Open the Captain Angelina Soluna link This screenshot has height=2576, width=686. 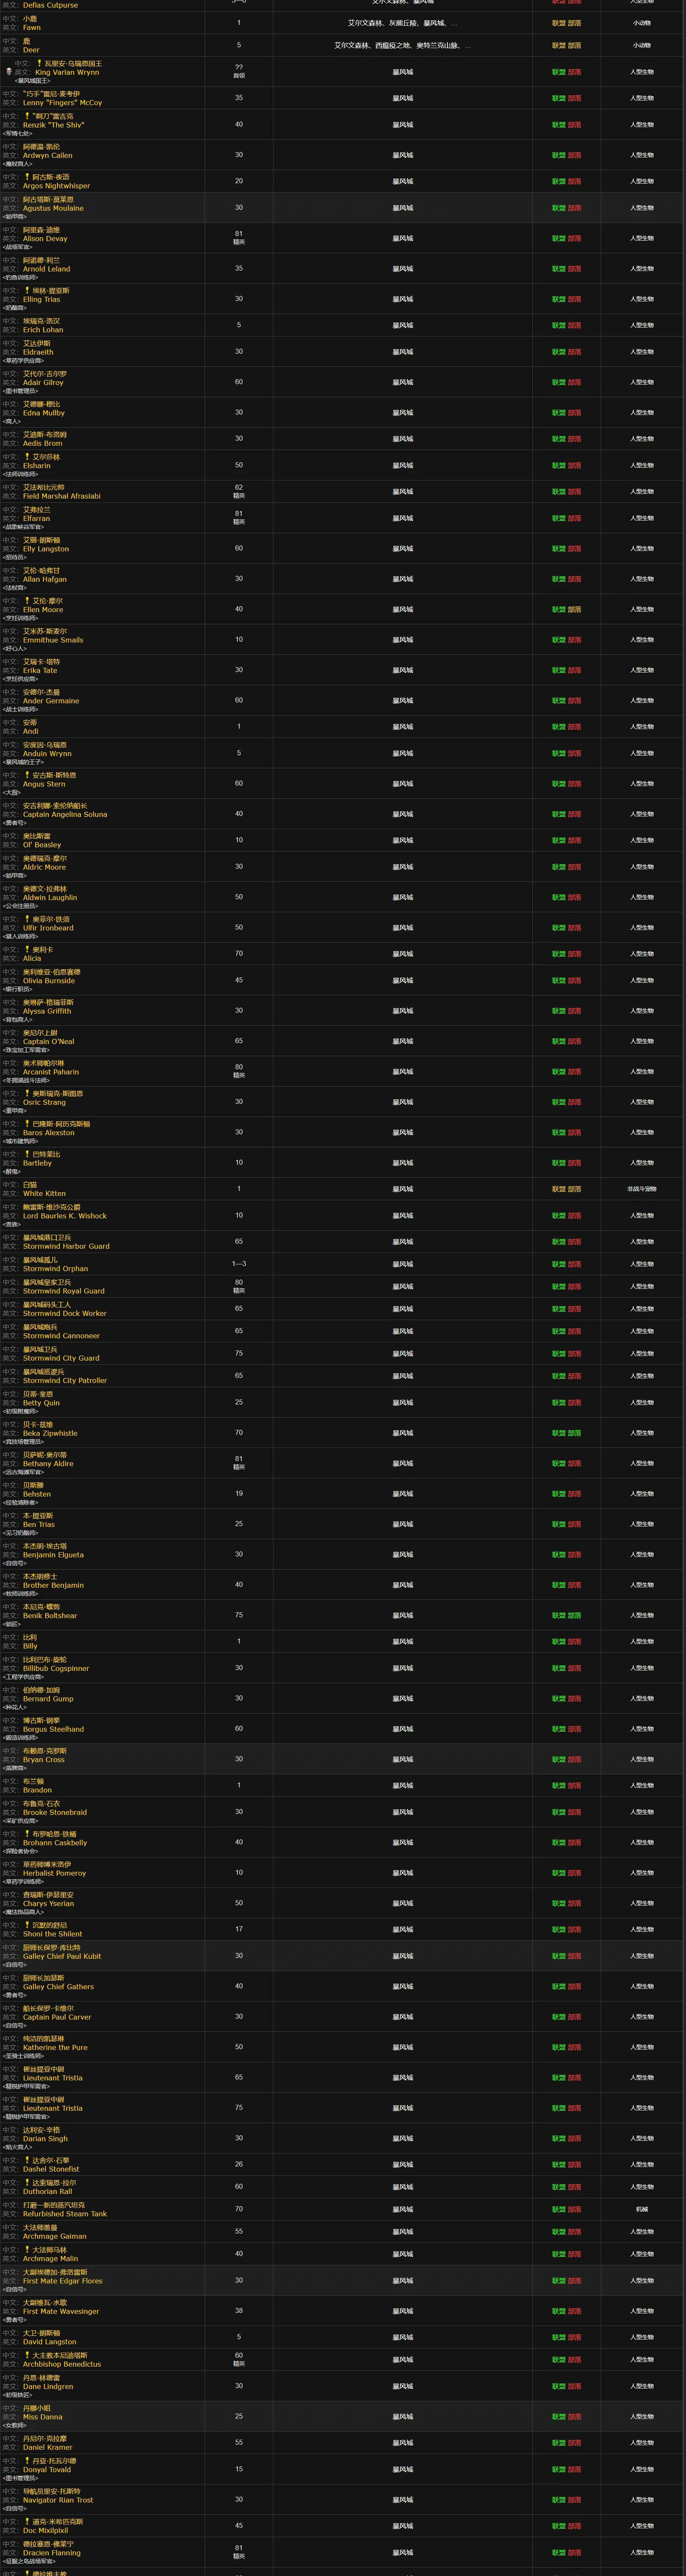coord(65,814)
